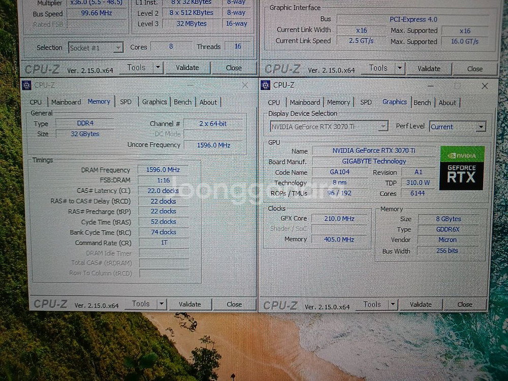Click GFX Core clock value 210.0 MHz
508x381 pixels.
click(x=339, y=218)
